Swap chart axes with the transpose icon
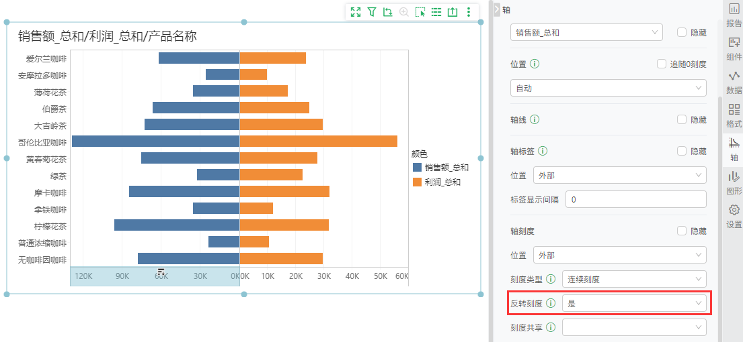The width and height of the screenshot is (743, 342). click(388, 12)
